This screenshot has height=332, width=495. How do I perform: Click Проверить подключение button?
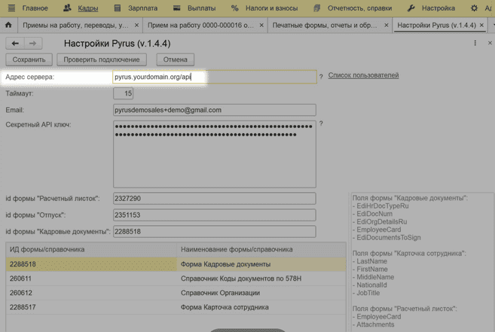pyautogui.click(x=102, y=59)
